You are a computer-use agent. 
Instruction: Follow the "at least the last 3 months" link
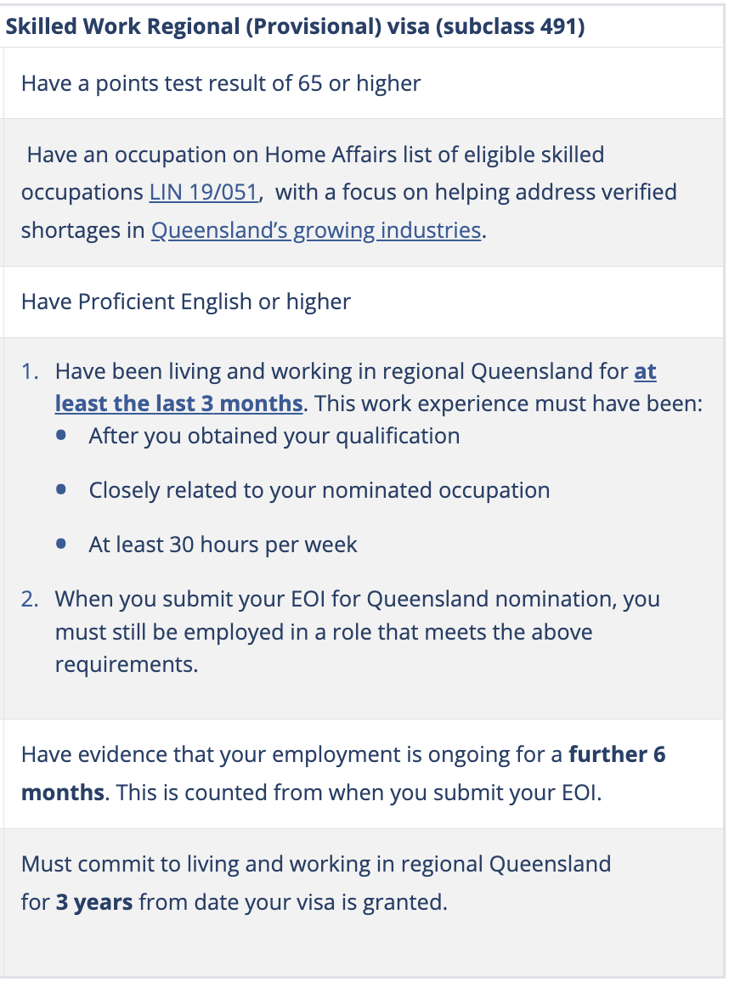click(178, 402)
